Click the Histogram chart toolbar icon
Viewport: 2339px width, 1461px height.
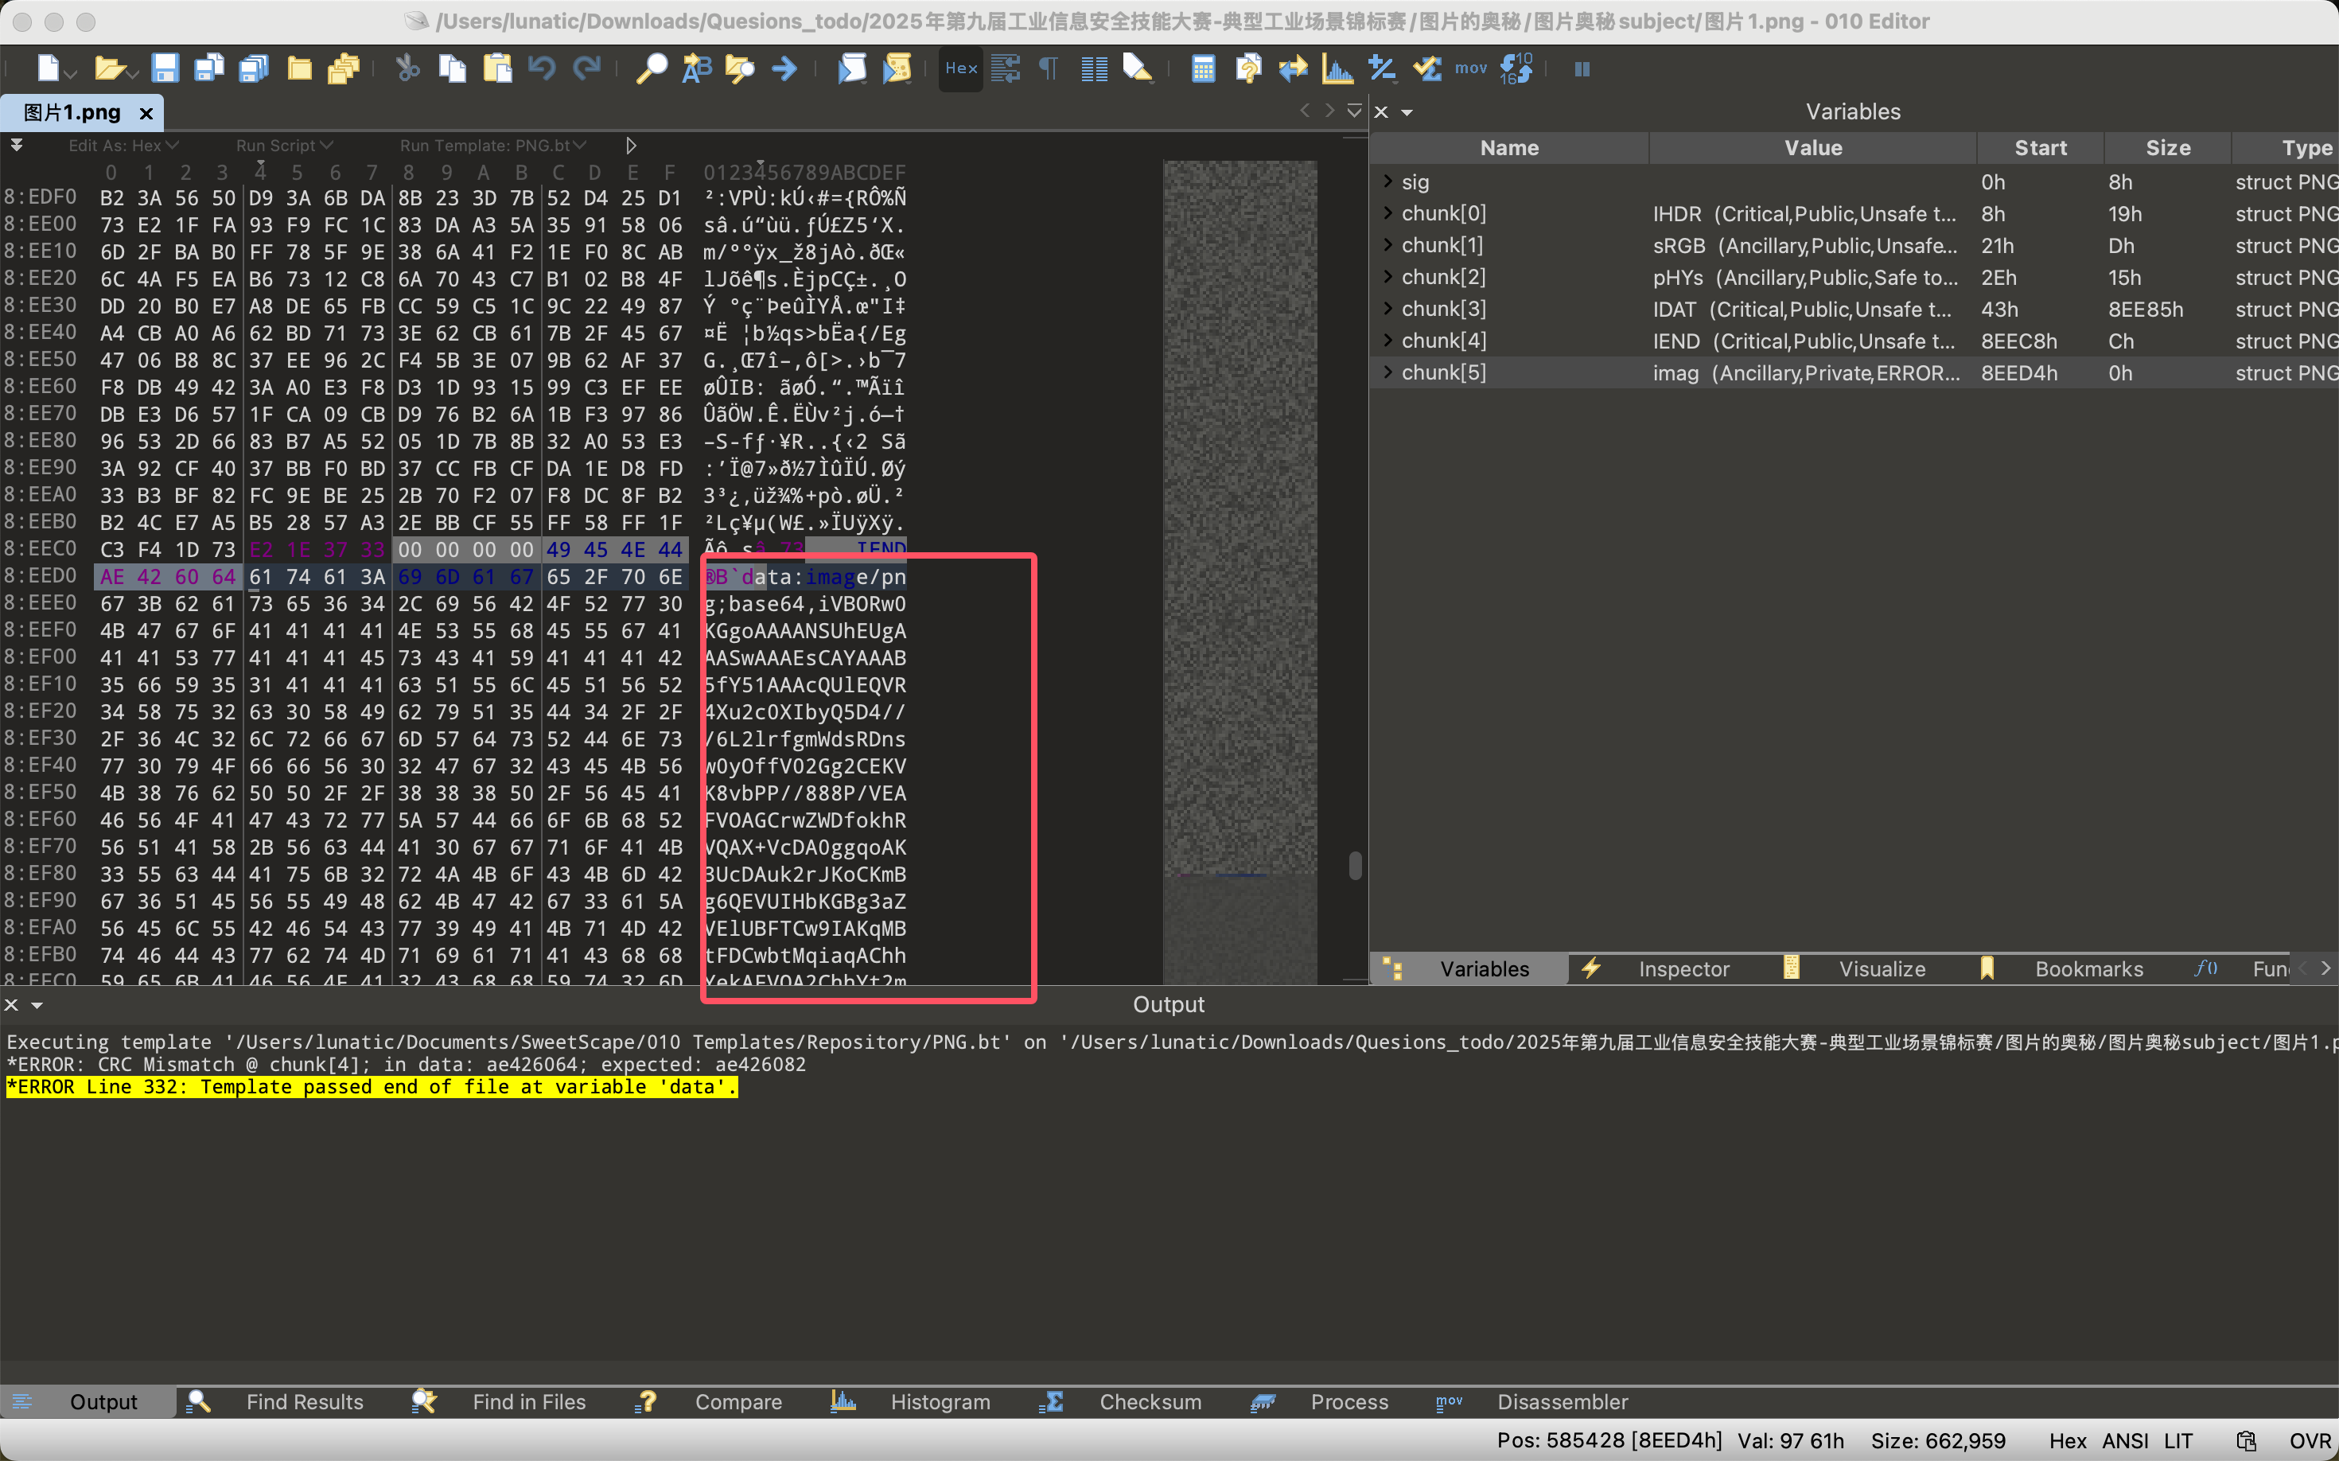click(x=1337, y=68)
